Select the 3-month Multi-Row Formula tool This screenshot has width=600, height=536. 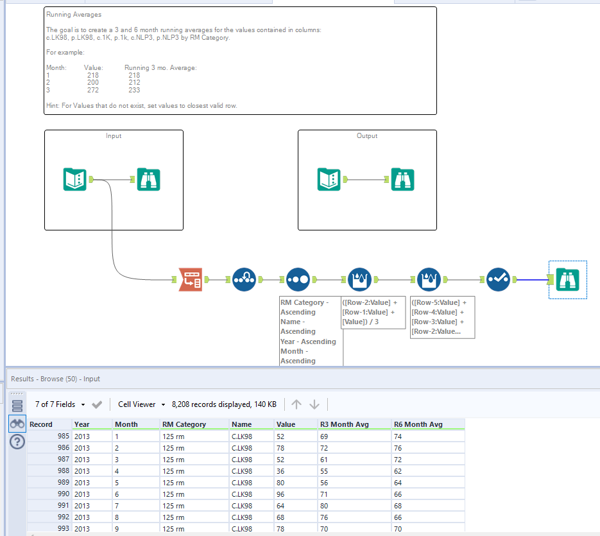(359, 279)
